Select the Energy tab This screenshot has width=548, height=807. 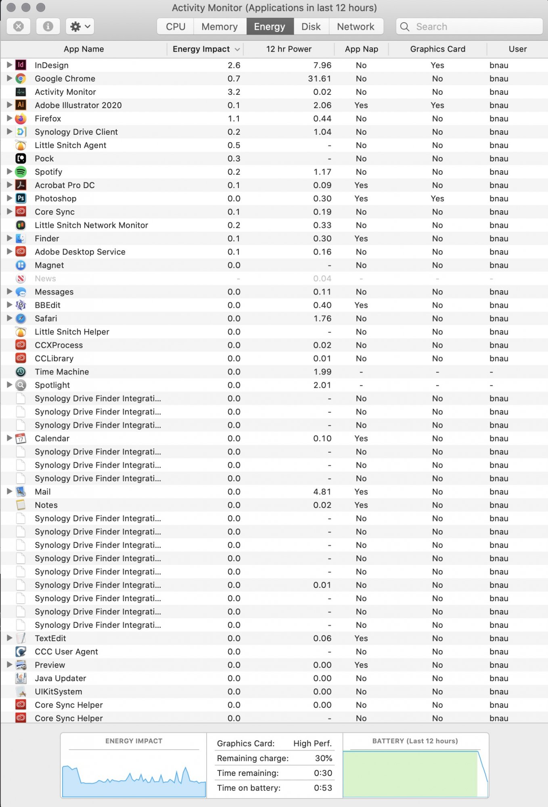click(270, 26)
